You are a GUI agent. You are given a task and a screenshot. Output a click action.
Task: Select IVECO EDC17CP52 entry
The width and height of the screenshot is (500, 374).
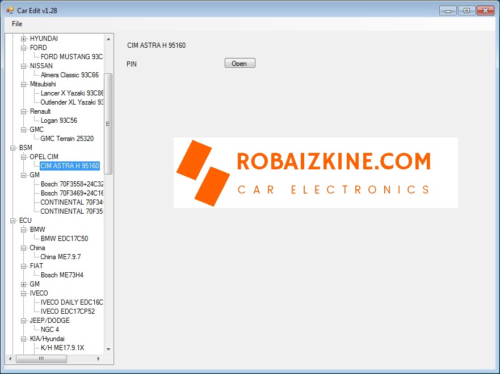(x=68, y=311)
